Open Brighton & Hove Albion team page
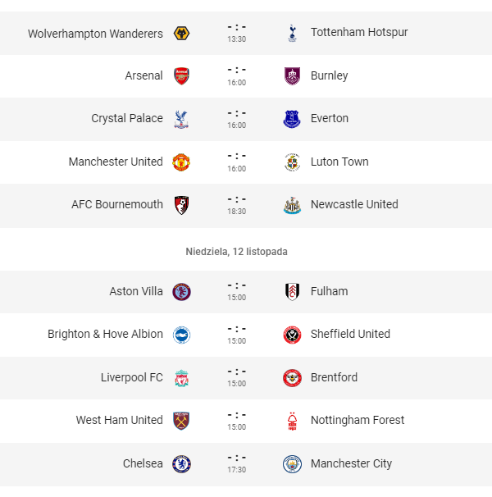The image size is (492, 497). coord(105,334)
